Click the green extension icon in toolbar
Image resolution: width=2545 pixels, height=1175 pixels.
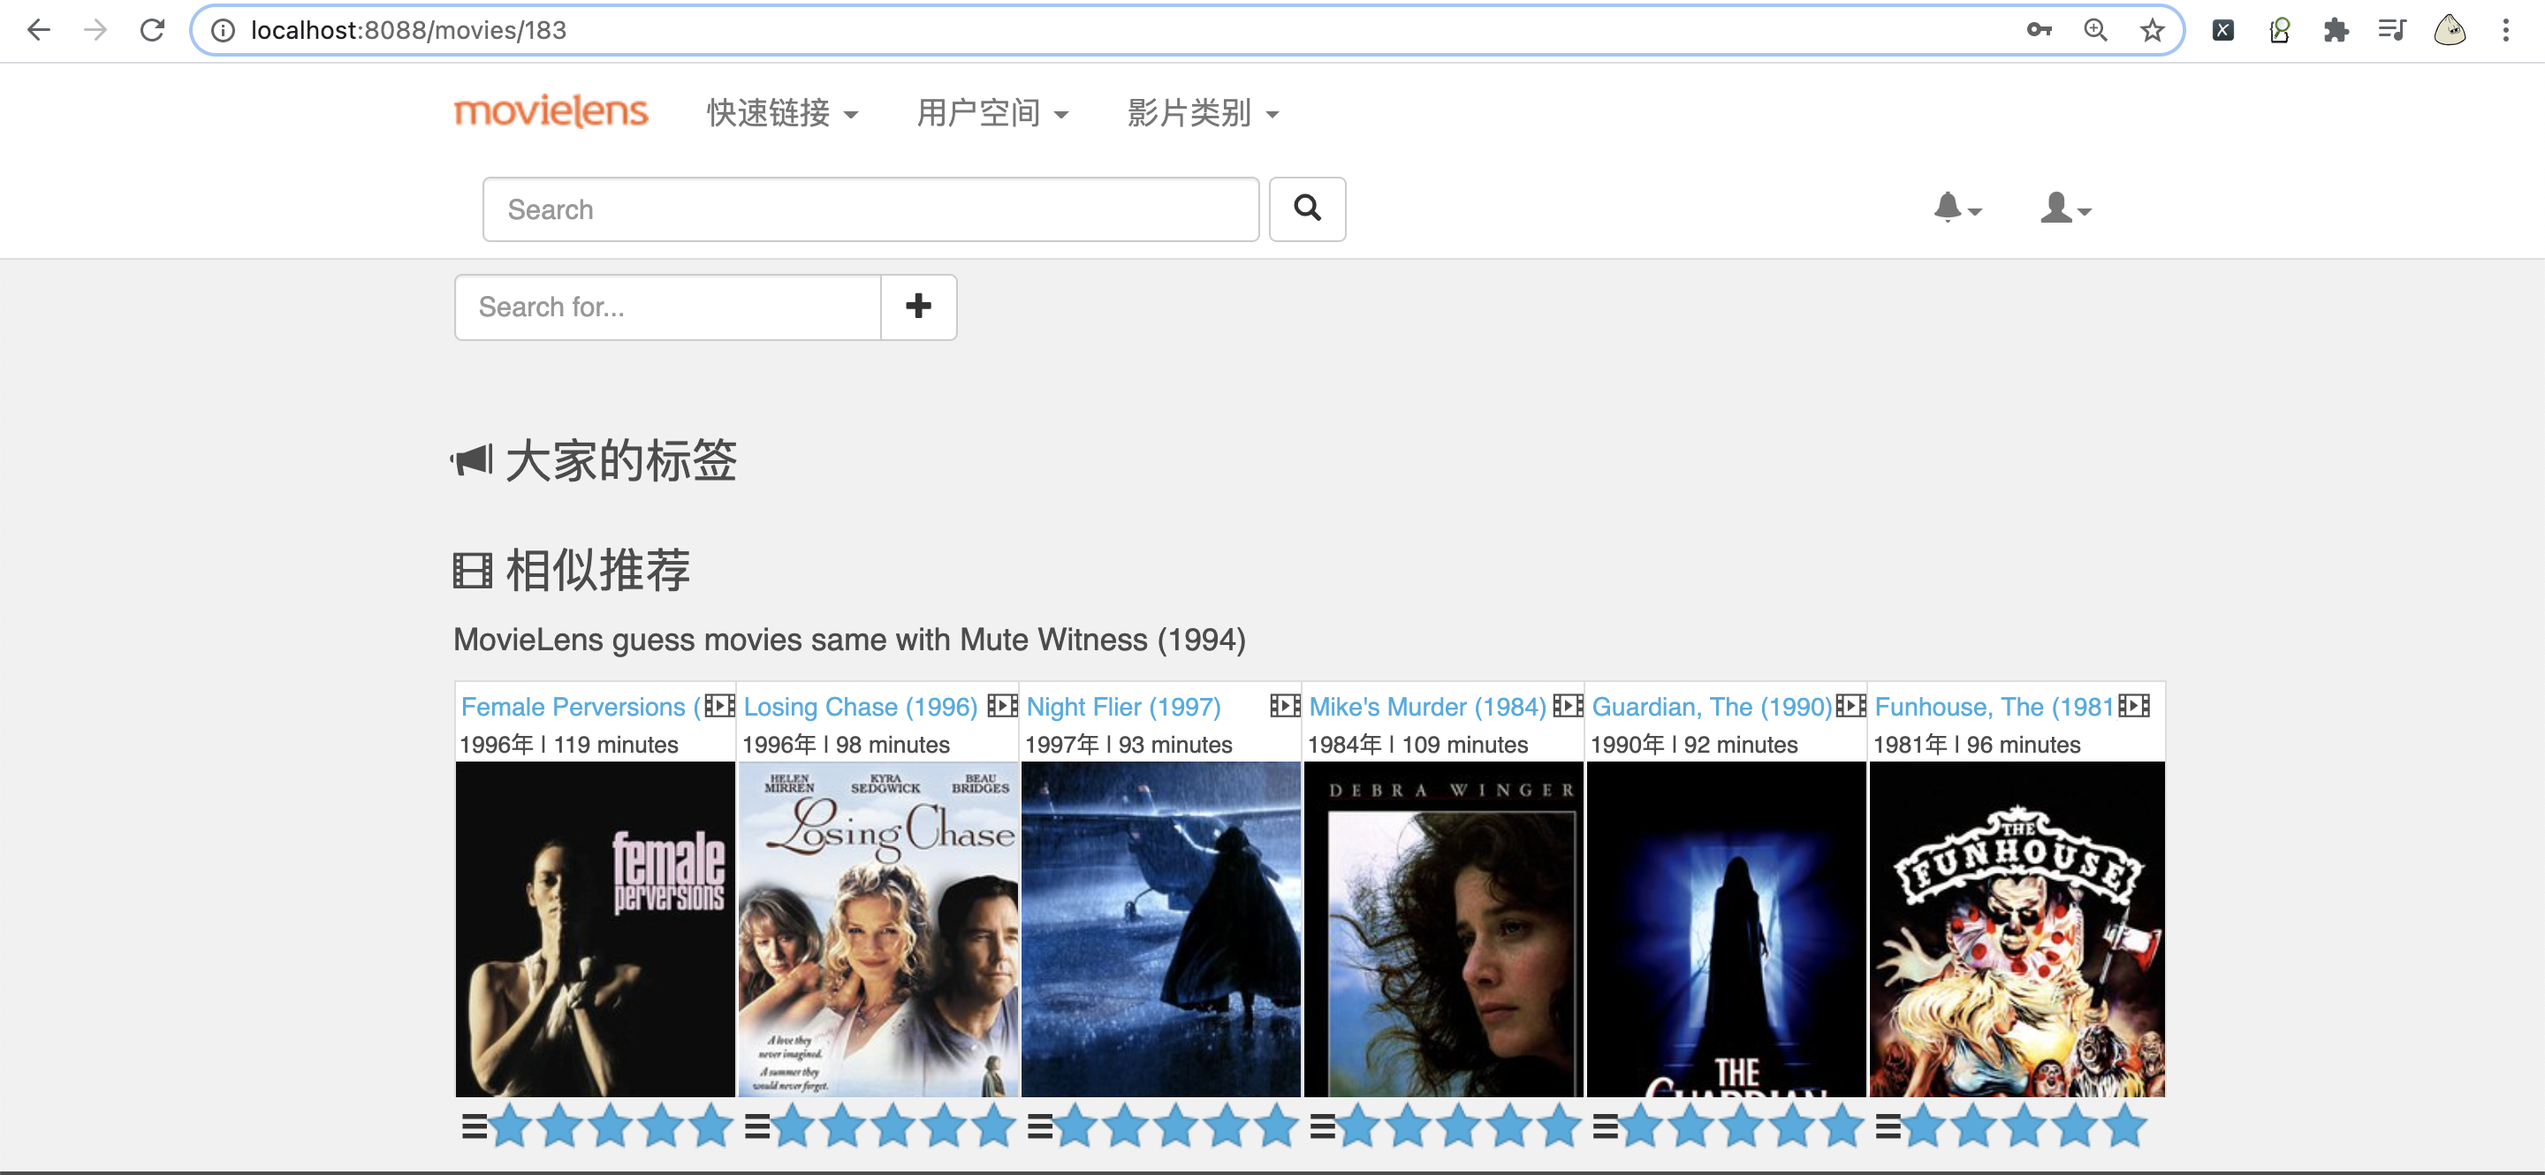pos(2279,30)
